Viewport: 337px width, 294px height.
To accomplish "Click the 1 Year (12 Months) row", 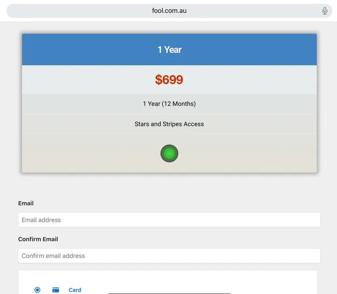I will pos(169,104).
